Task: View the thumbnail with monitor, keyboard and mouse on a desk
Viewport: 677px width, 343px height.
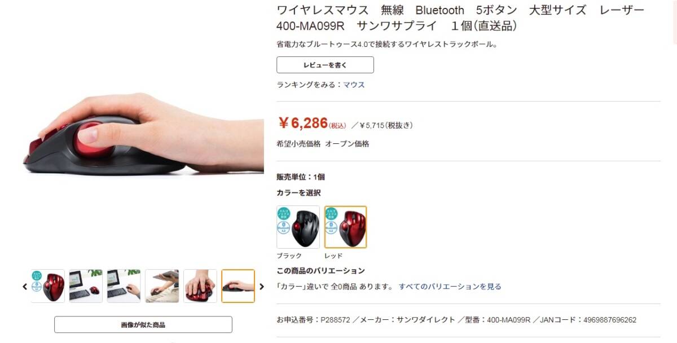Action: [86, 286]
